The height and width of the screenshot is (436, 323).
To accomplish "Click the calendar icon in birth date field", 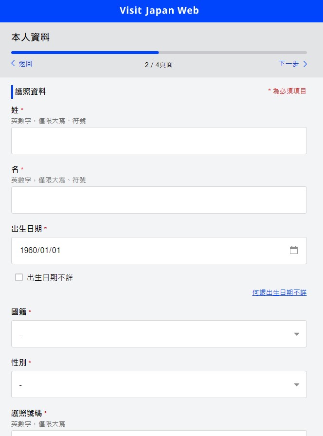I will pos(294,250).
